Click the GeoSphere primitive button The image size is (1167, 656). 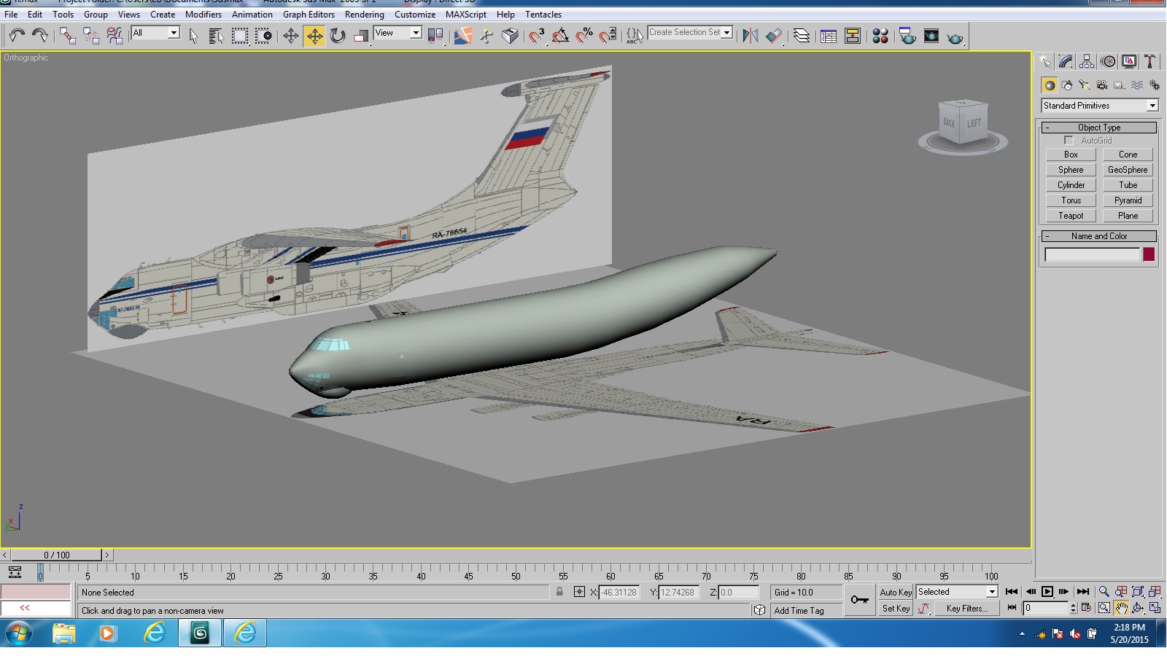tap(1128, 170)
